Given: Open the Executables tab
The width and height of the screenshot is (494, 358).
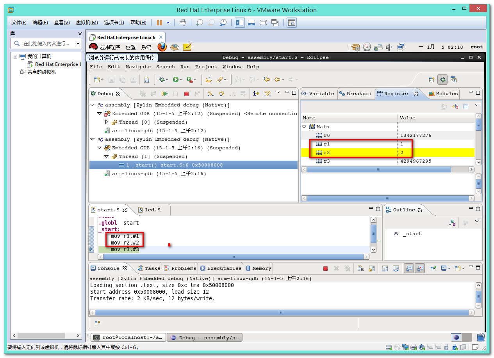Looking at the screenshot, I should tap(221, 268).
